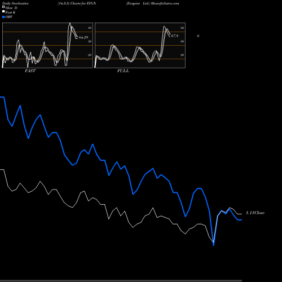Screen dimensions: 282x282
Task: Click the 20 axis label in FAST chart
Action: [90, 55]
